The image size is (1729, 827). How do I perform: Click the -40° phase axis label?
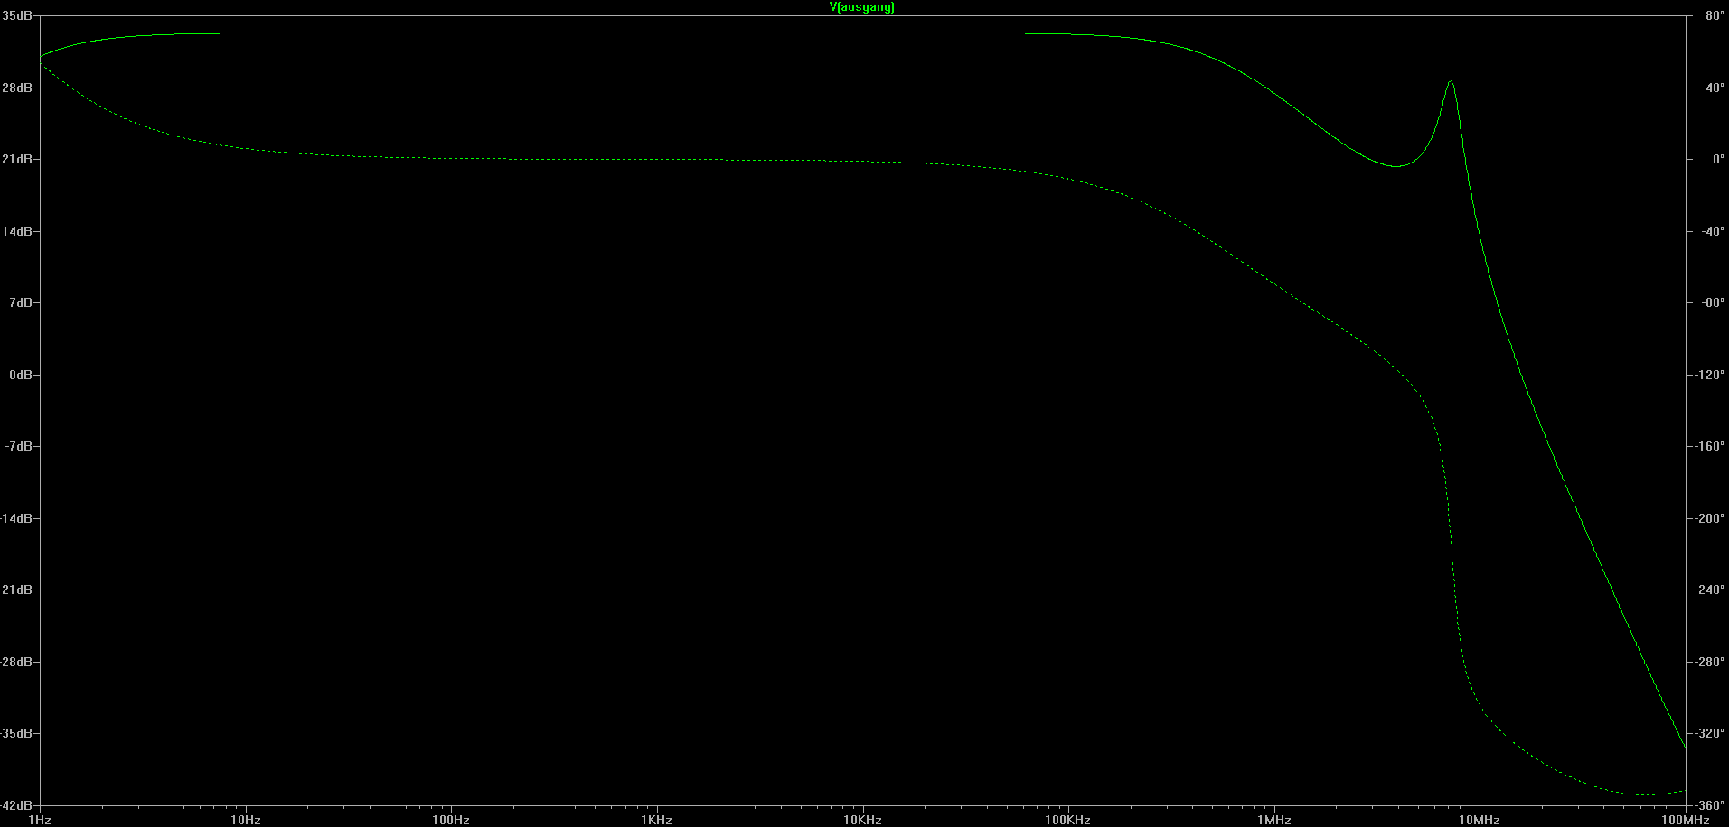[x=1713, y=231]
